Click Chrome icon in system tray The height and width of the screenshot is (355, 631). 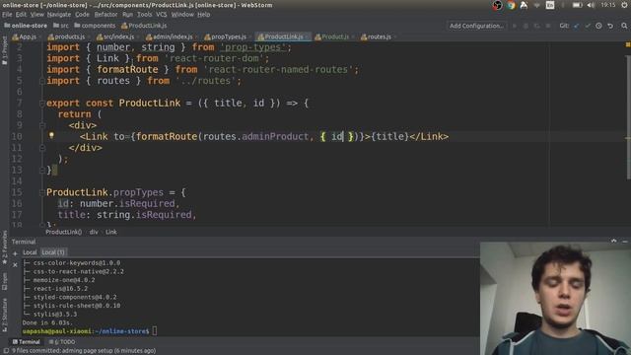click(x=511, y=5)
